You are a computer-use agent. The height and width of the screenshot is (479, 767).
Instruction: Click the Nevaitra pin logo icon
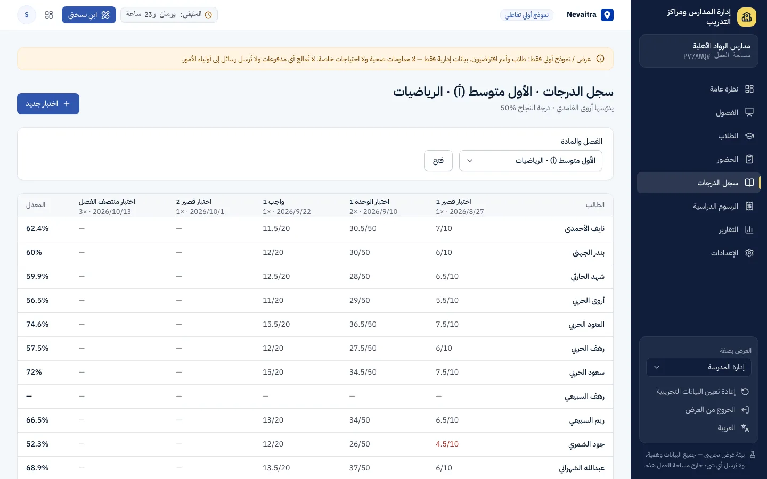click(607, 15)
